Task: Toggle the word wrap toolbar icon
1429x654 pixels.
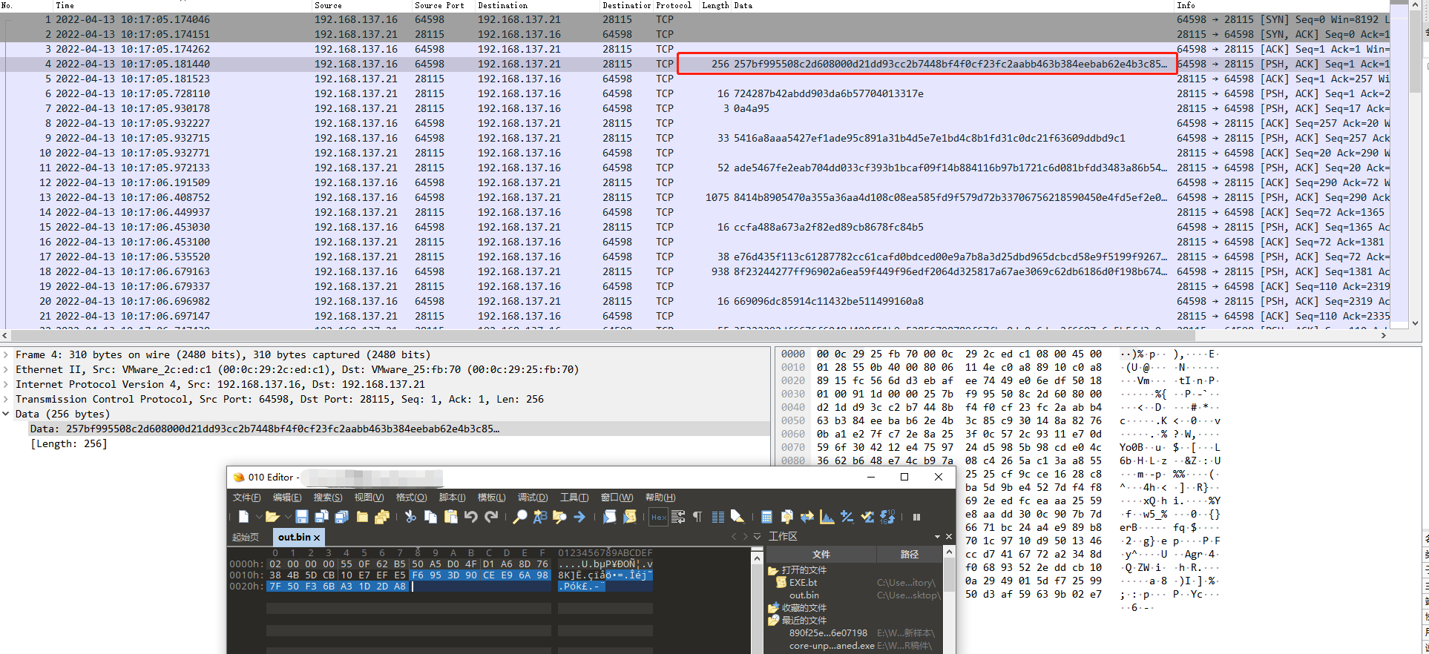Action: point(678,517)
